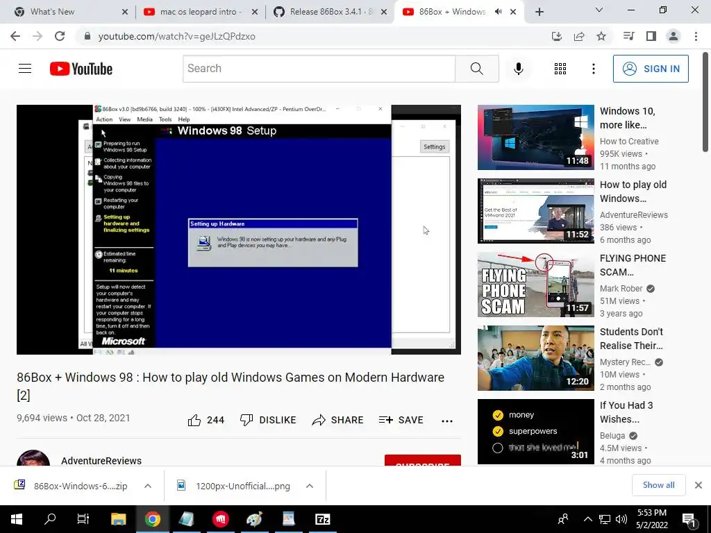Click the lock icon in address bar
The width and height of the screenshot is (711, 533).
click(x=87, y=36)
